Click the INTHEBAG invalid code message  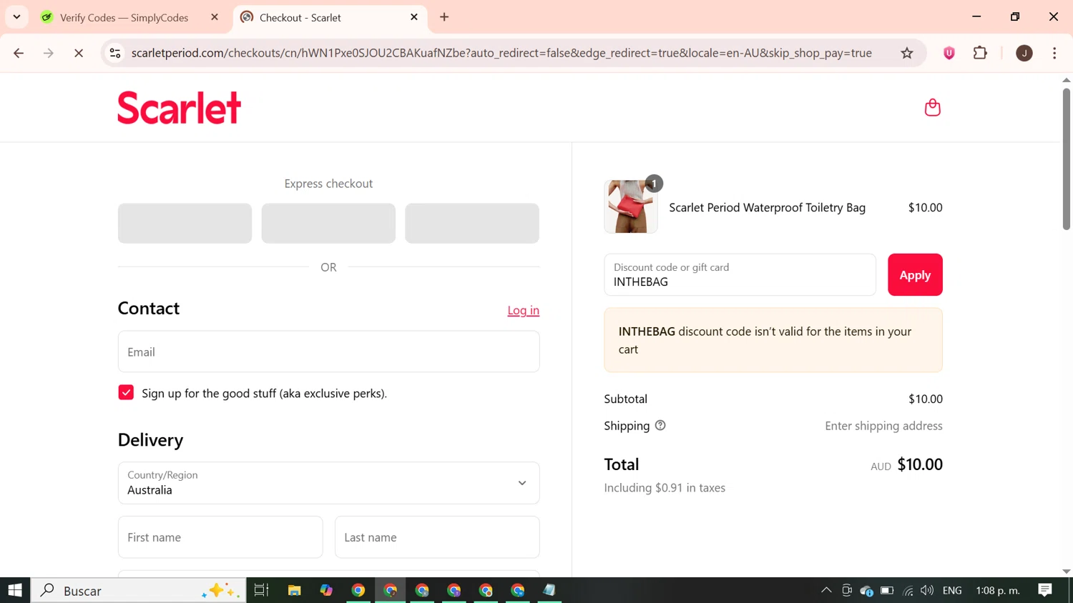773,340
